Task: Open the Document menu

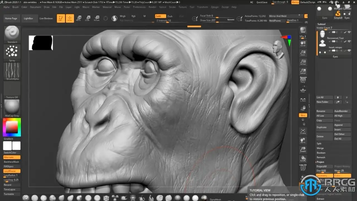Action: [35, 7]
